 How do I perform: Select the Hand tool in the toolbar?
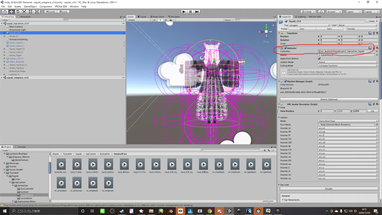coord(5,12)
